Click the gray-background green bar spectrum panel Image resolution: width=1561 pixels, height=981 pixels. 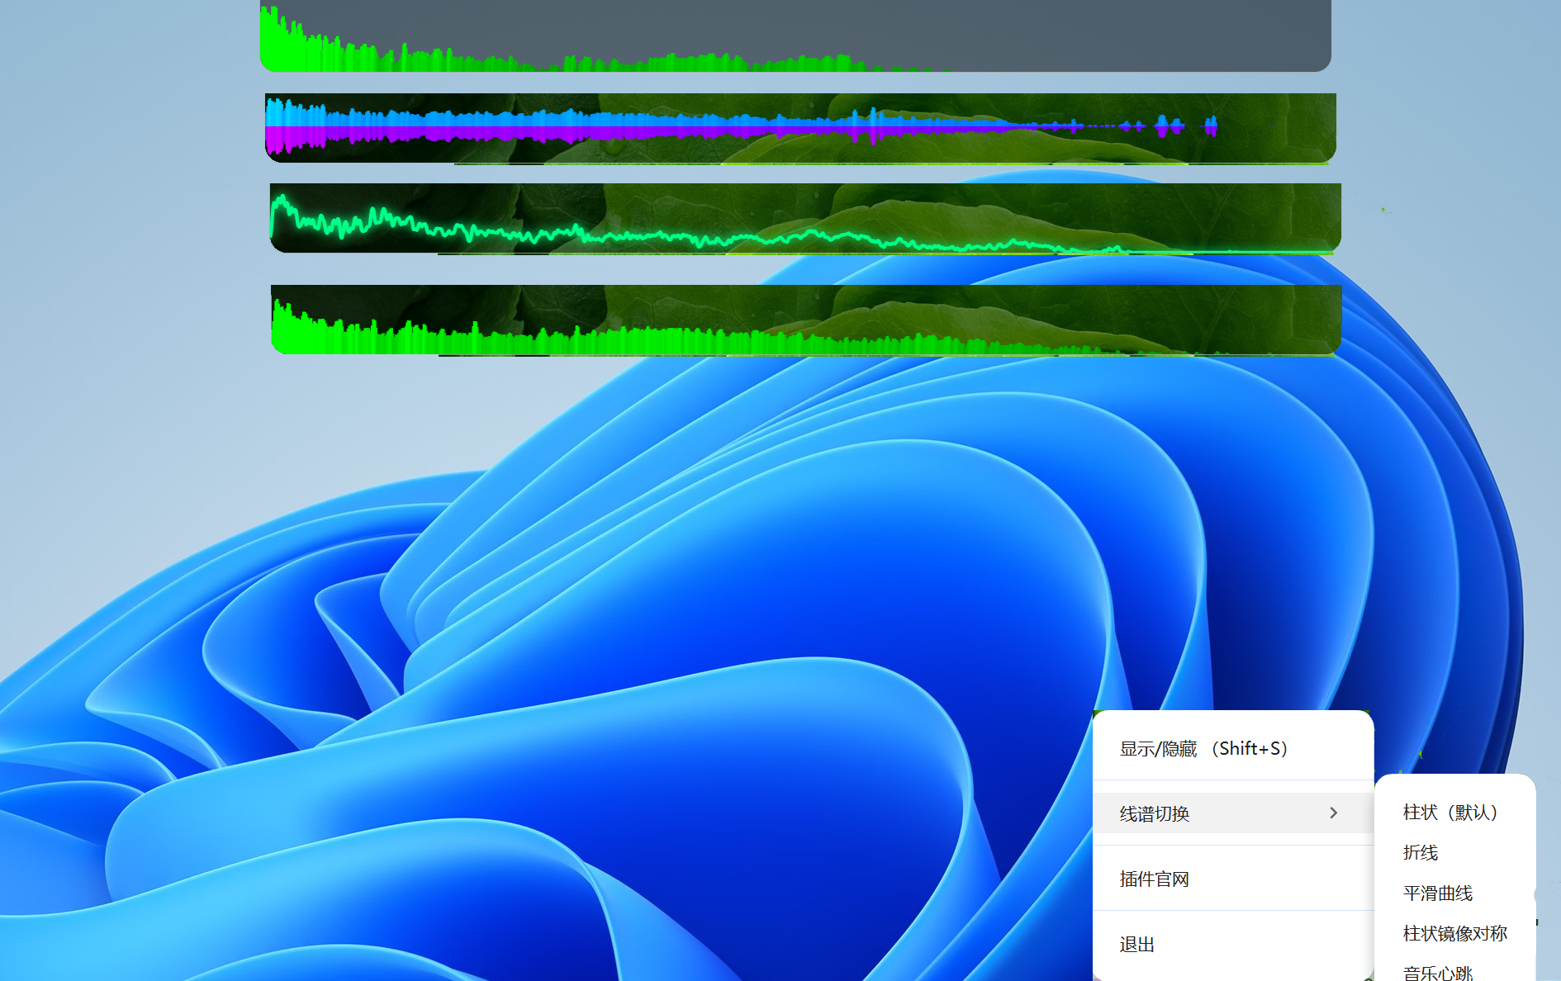[x=795, y=36]
